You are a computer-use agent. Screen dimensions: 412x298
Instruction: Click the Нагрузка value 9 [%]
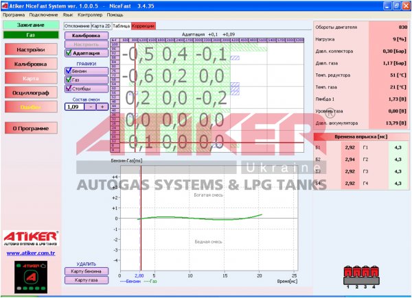(x=400, y=39)
